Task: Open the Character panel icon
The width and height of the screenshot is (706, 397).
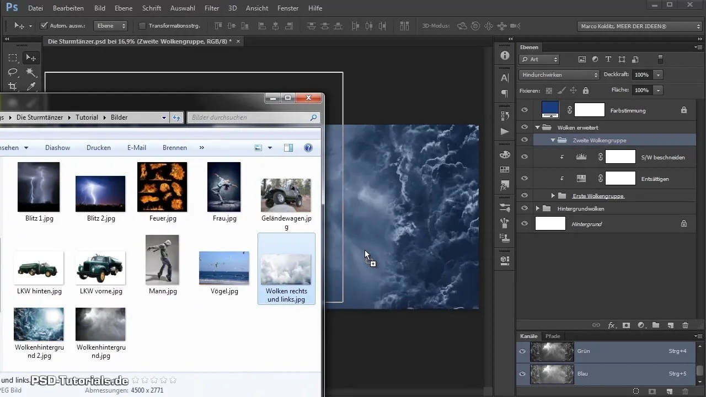Action: tap(504, 78)
